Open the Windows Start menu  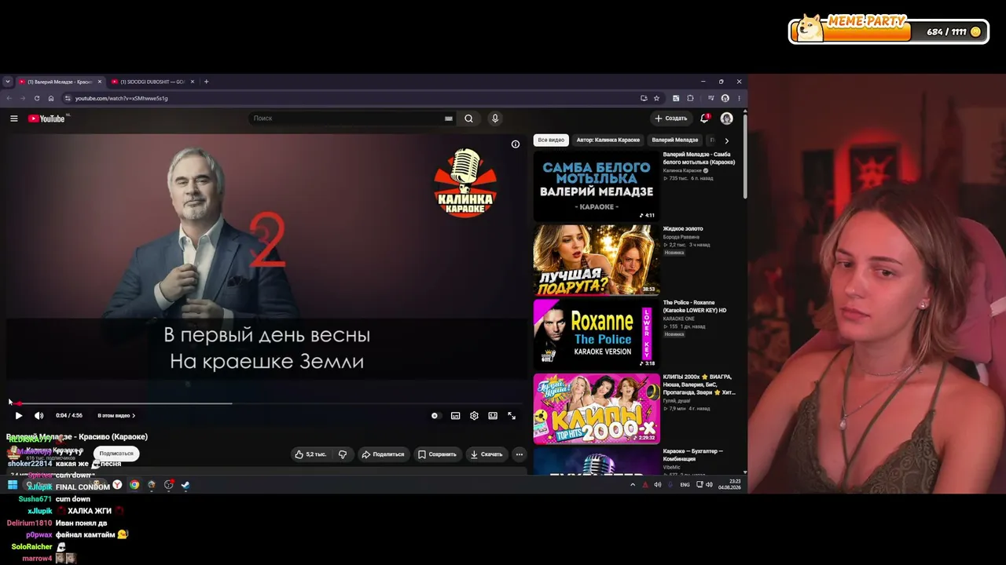coord(12,485)
